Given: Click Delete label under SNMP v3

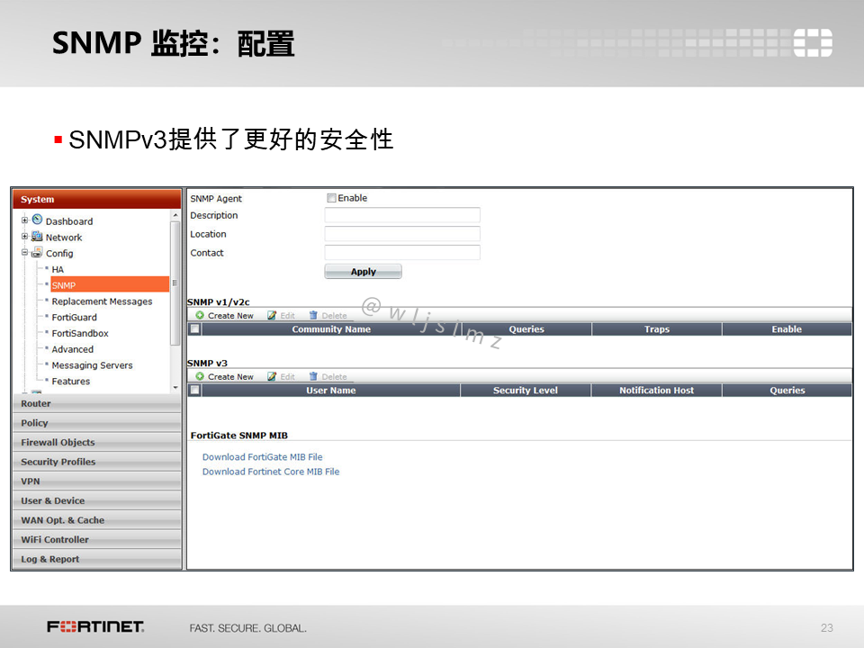Looking at the screenshot, I should click(x=334, y=377).
